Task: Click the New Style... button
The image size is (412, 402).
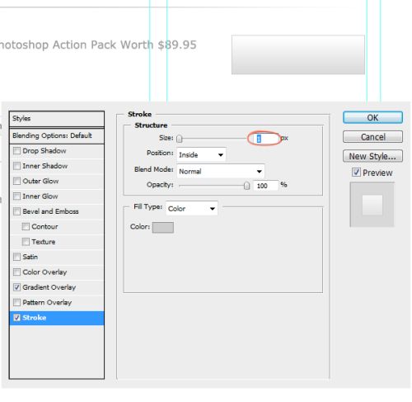Action: point(372,156)
